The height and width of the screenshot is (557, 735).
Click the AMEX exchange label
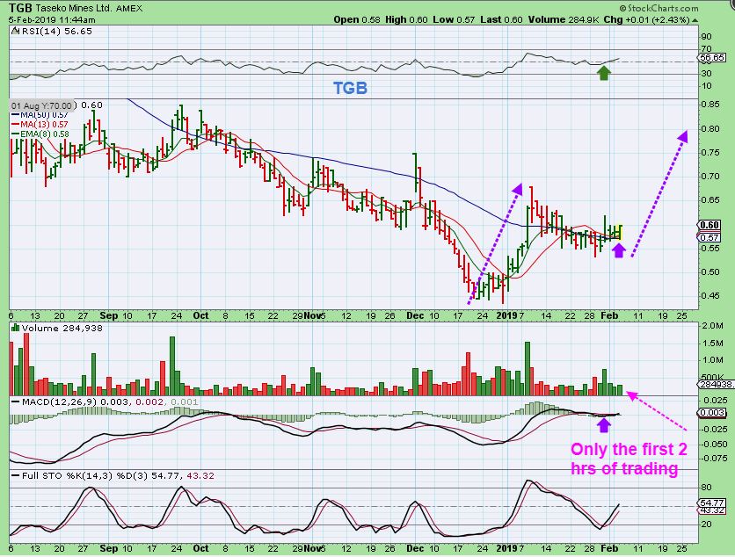(129, 9)
